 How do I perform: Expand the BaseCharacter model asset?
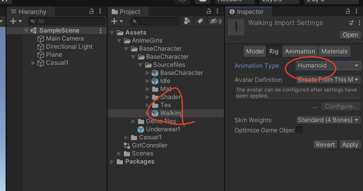click(x=148, y=73)
